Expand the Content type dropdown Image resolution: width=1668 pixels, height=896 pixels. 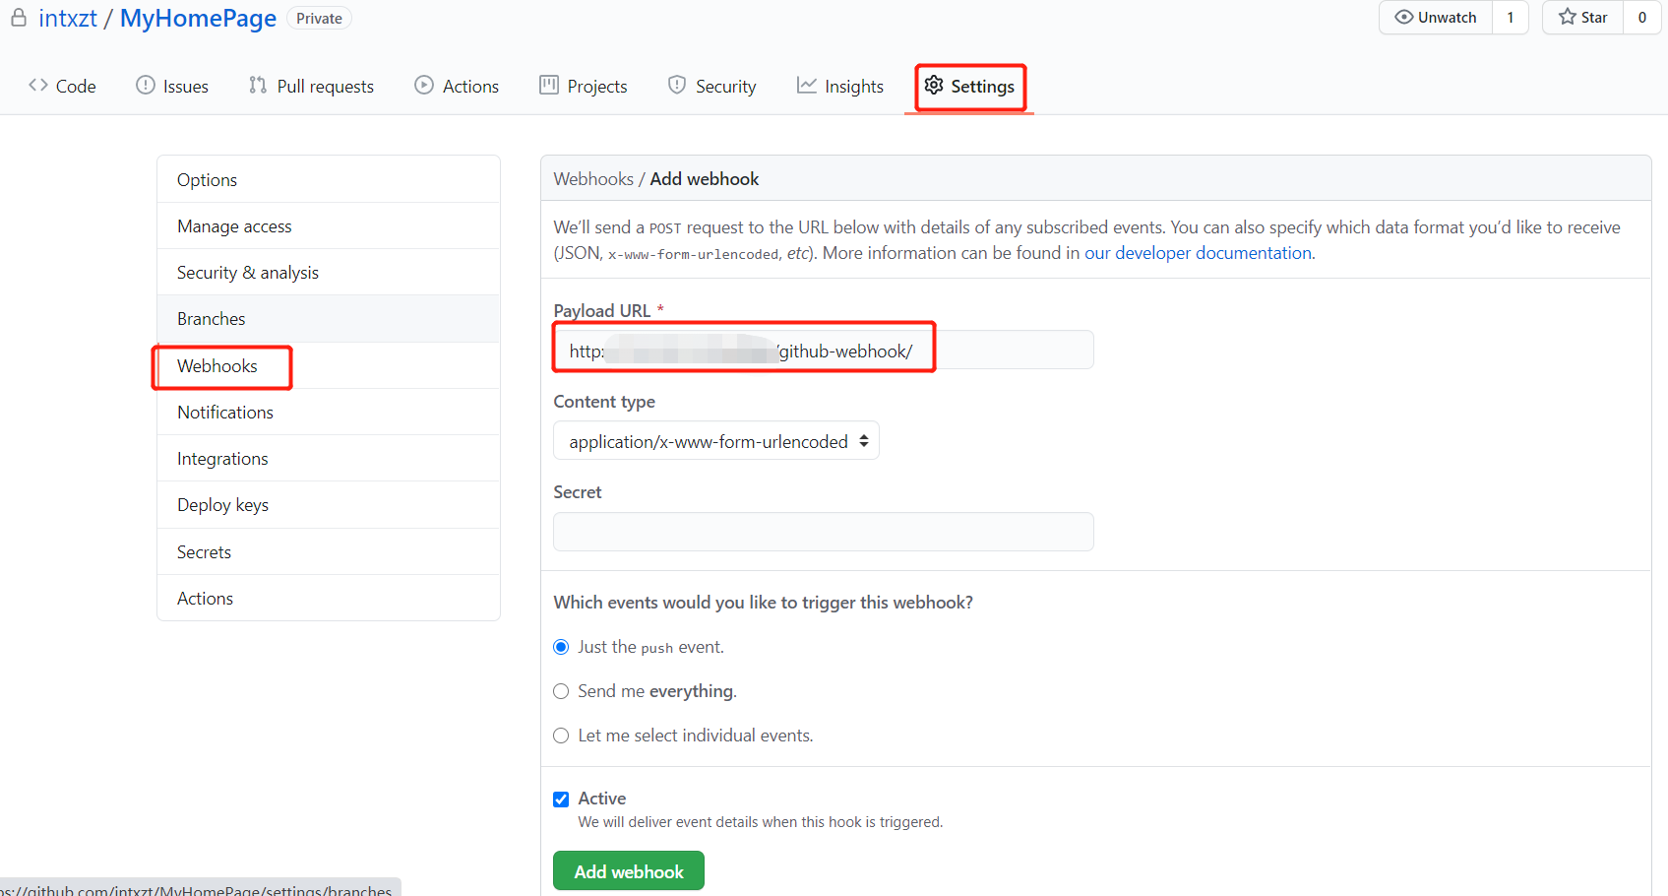tap(716, 441)
